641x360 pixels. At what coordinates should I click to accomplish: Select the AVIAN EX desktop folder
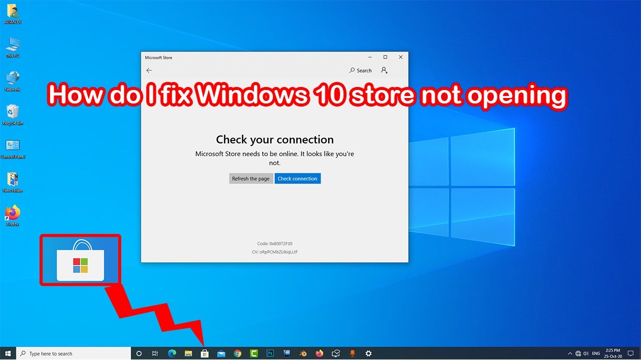pyautogui.click(x=13, y=14)
